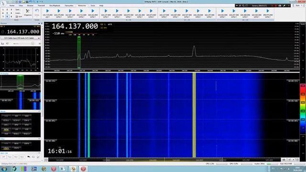Click the graph icon at the AGC row's end
The width and height of the screenshot is (306, 172).
tap(38, 157)
